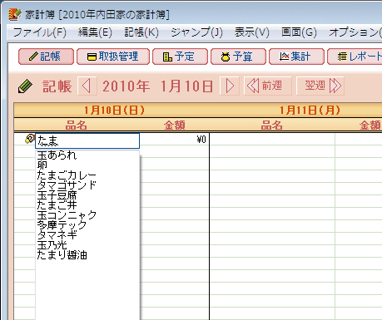The width and height of the screenshot is (382, 320).
Task: Open the 予算 screen
Action: [x=238, y=57]
